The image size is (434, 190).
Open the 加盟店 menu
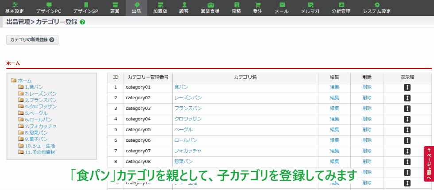point(160,8)
